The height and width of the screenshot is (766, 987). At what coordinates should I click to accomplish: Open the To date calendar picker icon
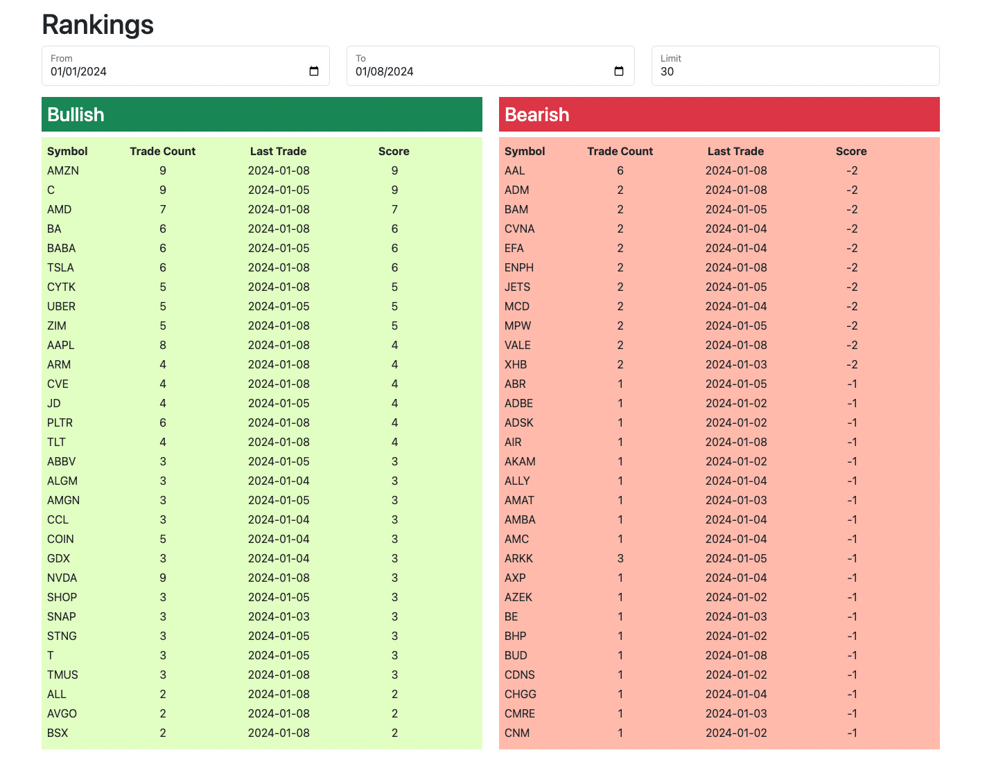click(x=619, y=71)
